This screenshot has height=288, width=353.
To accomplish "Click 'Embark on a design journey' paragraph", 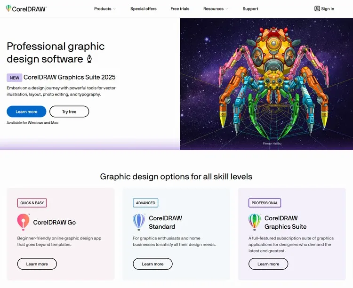I will [x=61, y=91].
